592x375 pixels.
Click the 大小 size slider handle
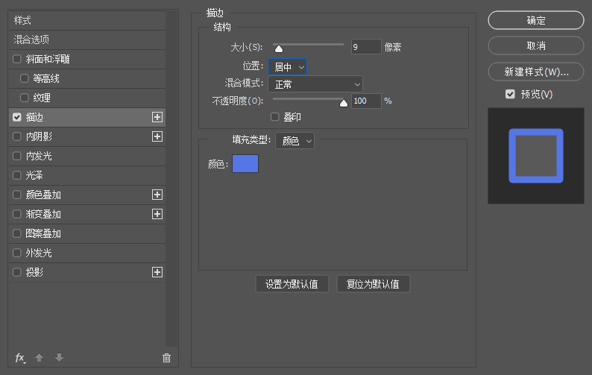click(279, 48)
